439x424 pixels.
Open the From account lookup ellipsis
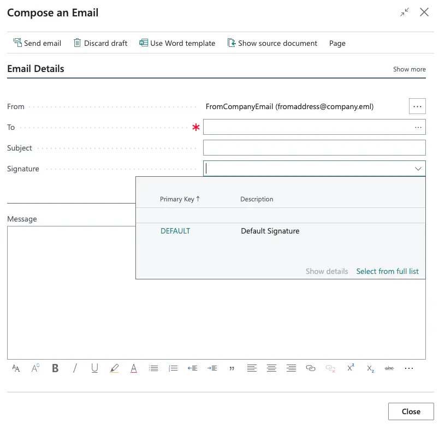click(417, 106)
